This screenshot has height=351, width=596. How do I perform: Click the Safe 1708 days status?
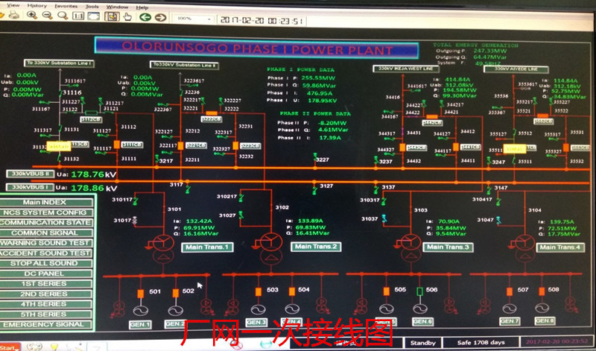[x=481, y=343]
